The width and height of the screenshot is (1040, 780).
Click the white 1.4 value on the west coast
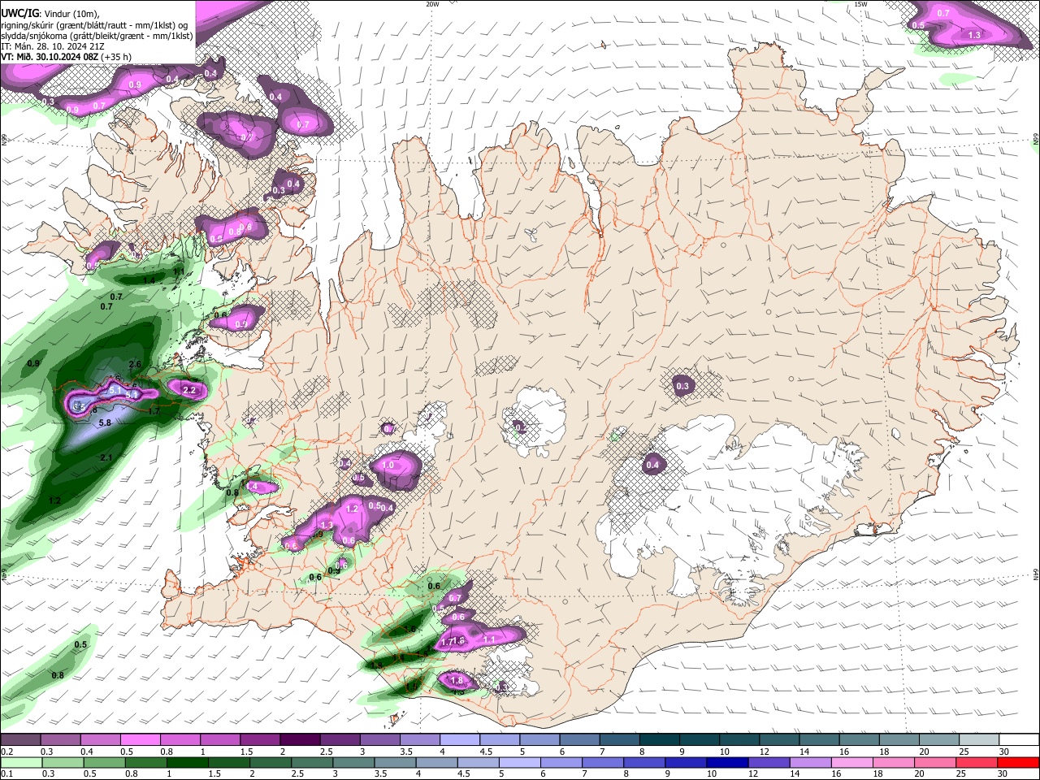252,486
